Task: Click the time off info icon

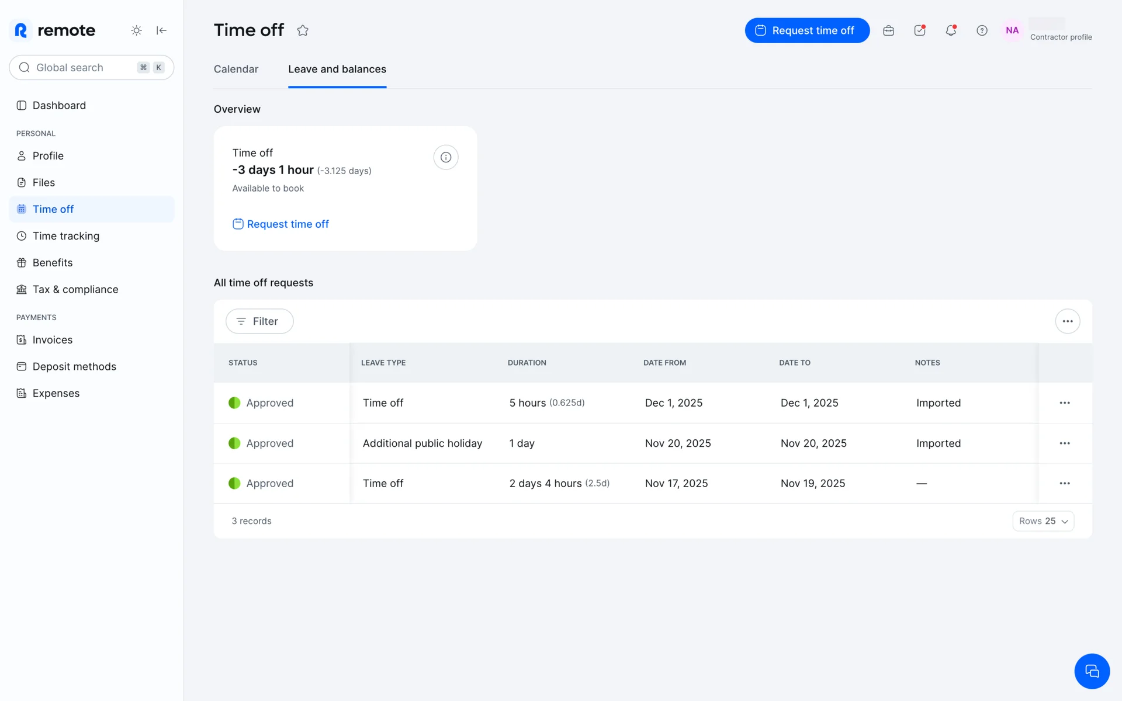Action: [x=445, y=157]
